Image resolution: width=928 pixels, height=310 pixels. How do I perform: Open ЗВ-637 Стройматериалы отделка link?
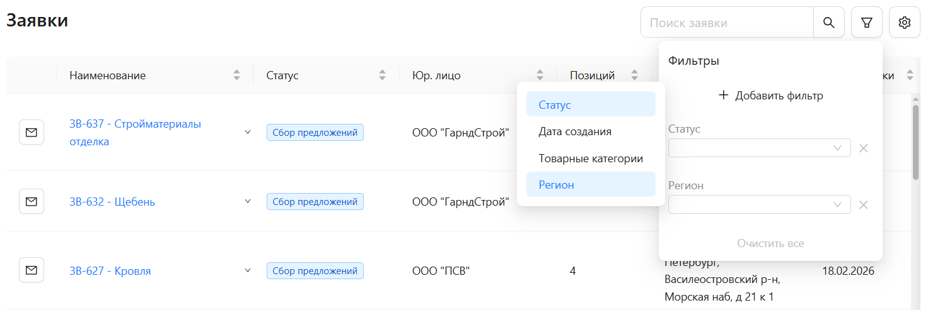click(x=135, y=133)
